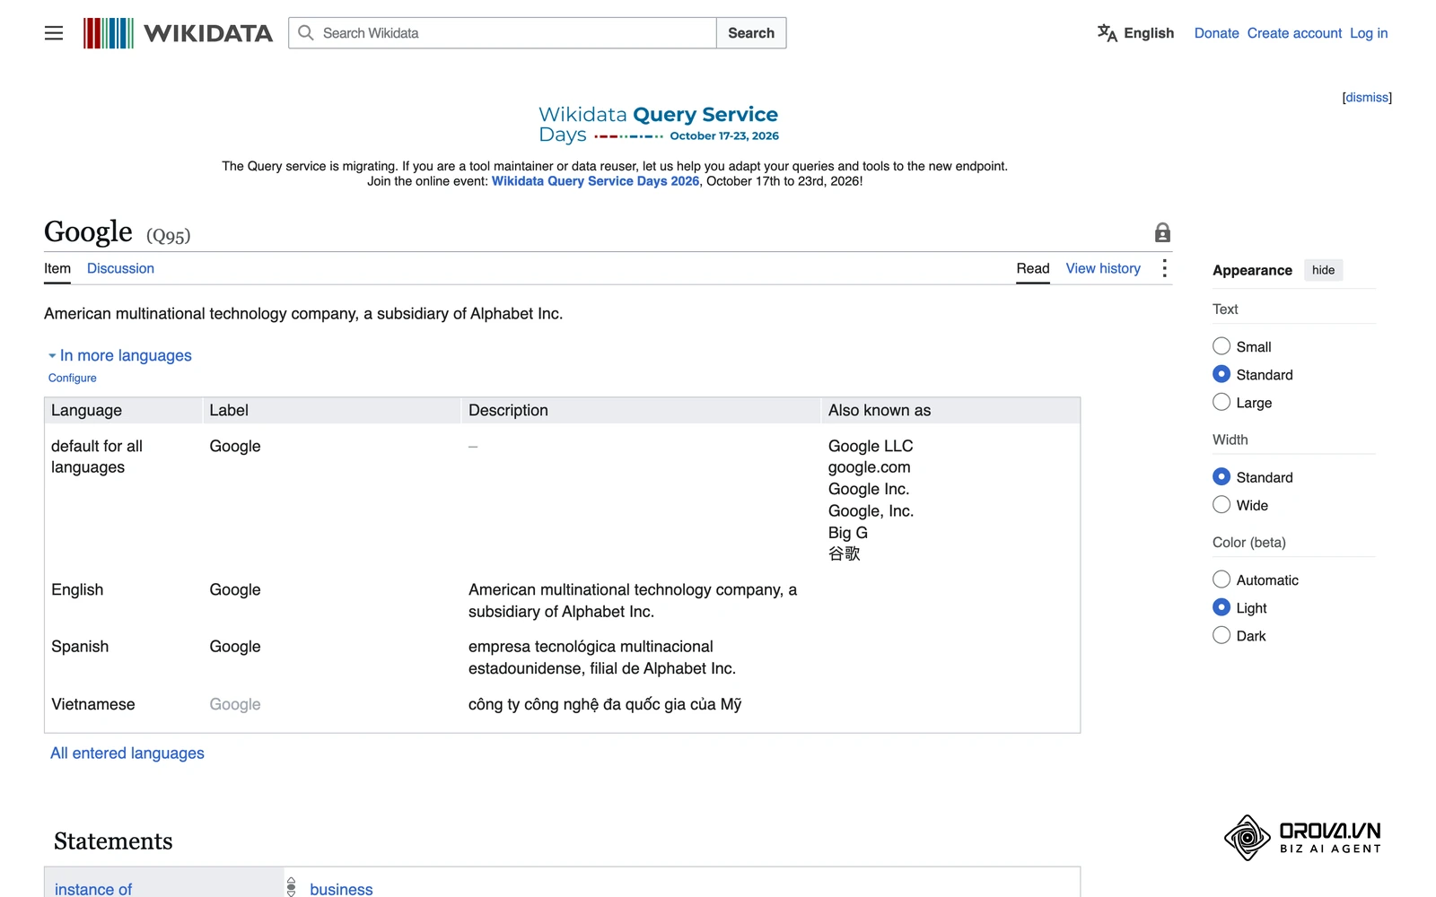Click the Spanish description text
This screenshot has width=1436, height=897.
602,658
